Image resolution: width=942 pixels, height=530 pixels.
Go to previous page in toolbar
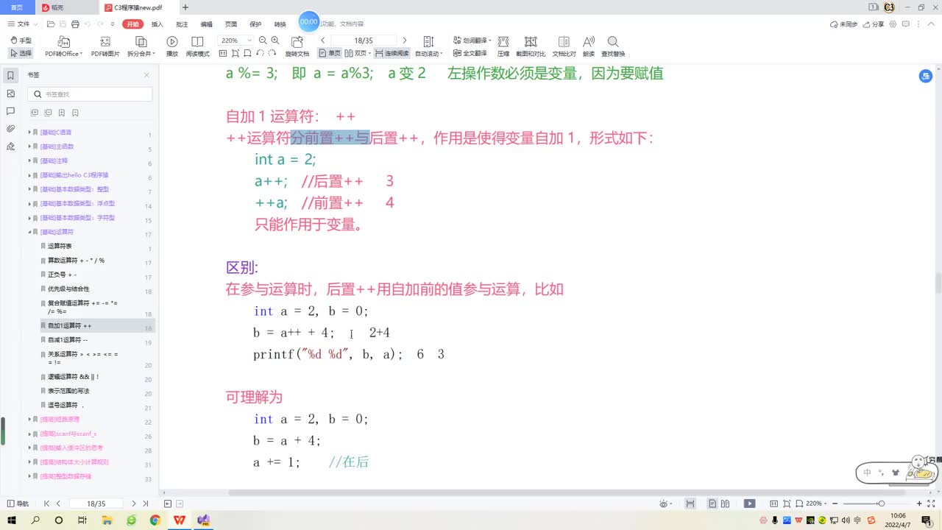pyautogui.click(x=323, y=40)
